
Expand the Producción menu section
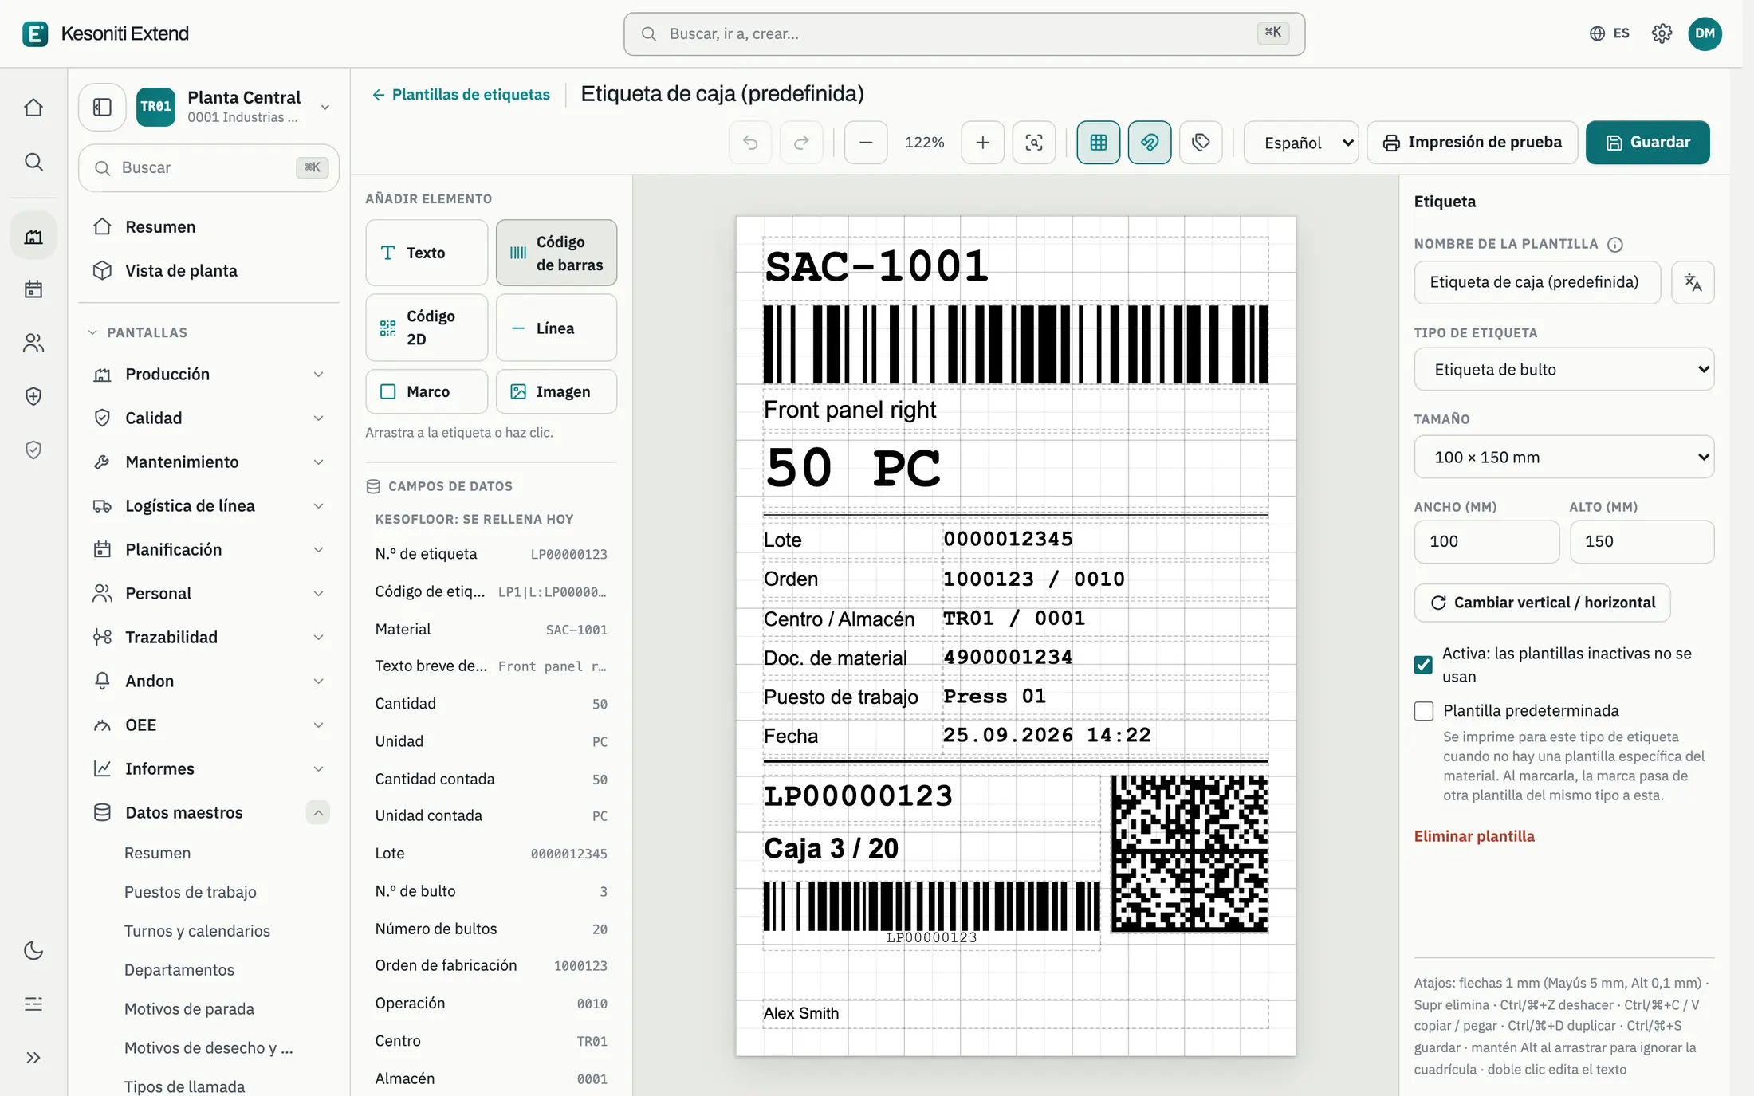(209, 375)
